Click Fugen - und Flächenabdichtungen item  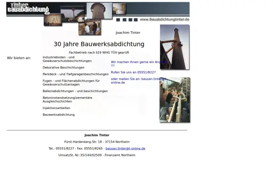[x=71, y=83]
